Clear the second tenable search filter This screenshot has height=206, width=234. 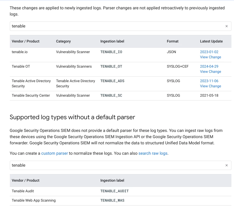pyautogui.click(x=226, y=165)
